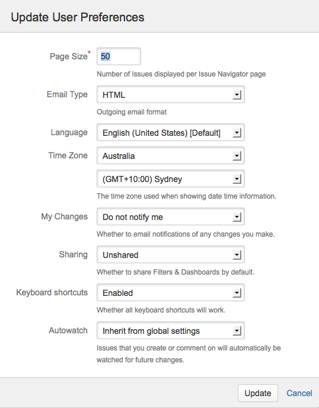
Task: Click the Autowatch dropdown arrow icon
Action: click(237, 331)
